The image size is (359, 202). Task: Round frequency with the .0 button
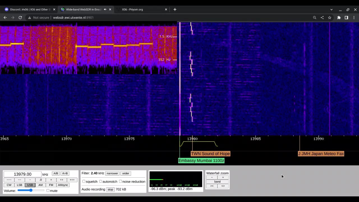pos(40,180)
